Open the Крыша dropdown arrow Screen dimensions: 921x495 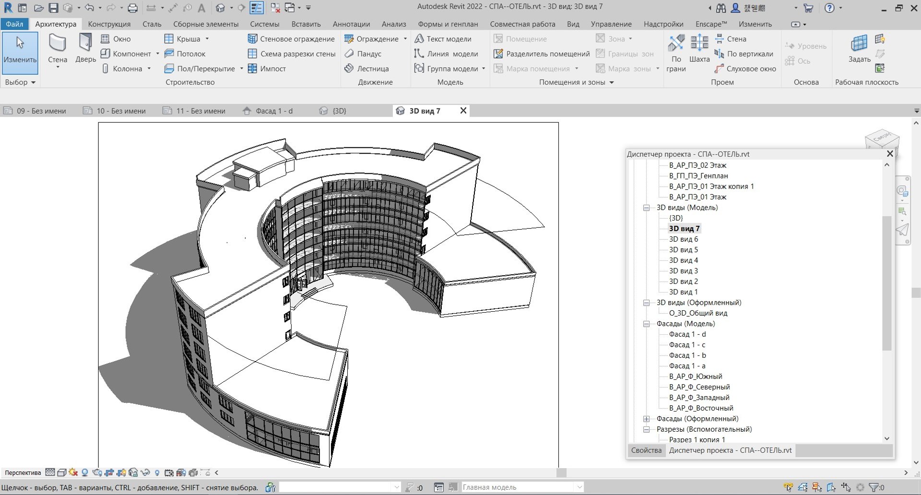[x=207, y=39]
